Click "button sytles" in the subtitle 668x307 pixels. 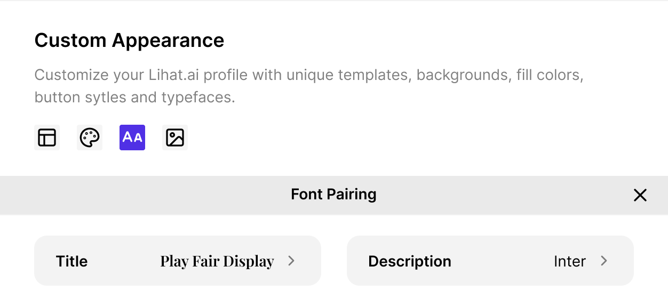[80, 98]
